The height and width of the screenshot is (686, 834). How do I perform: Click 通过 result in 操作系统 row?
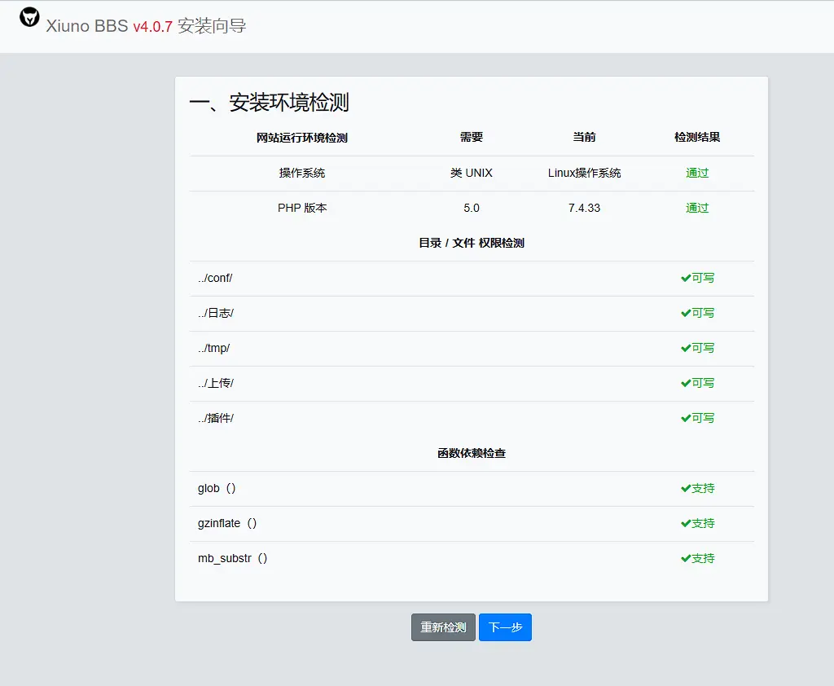click(697, 173)
